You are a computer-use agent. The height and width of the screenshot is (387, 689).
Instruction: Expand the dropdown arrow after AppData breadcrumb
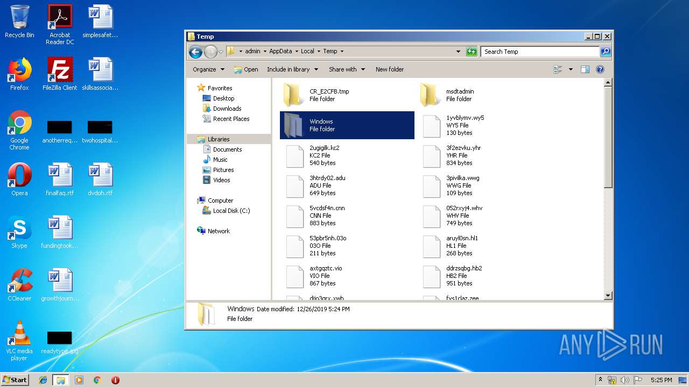(296, 52)
